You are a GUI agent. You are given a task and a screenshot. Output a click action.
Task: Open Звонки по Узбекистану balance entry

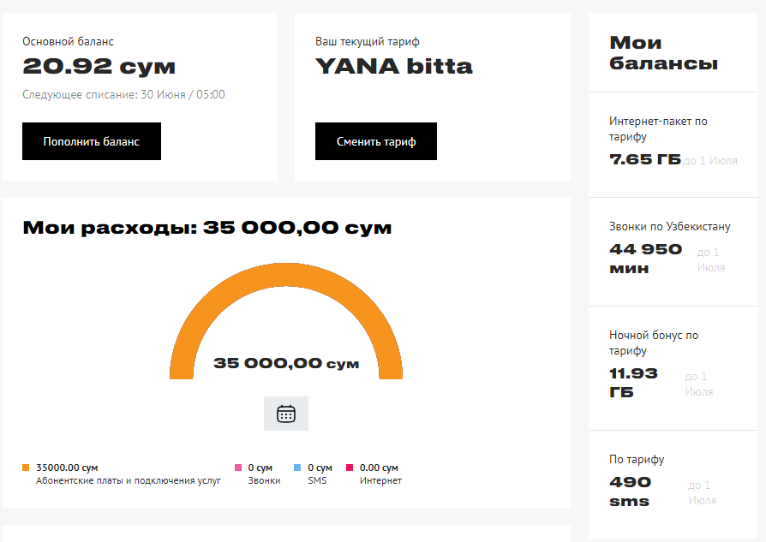(x=673, y=252)
